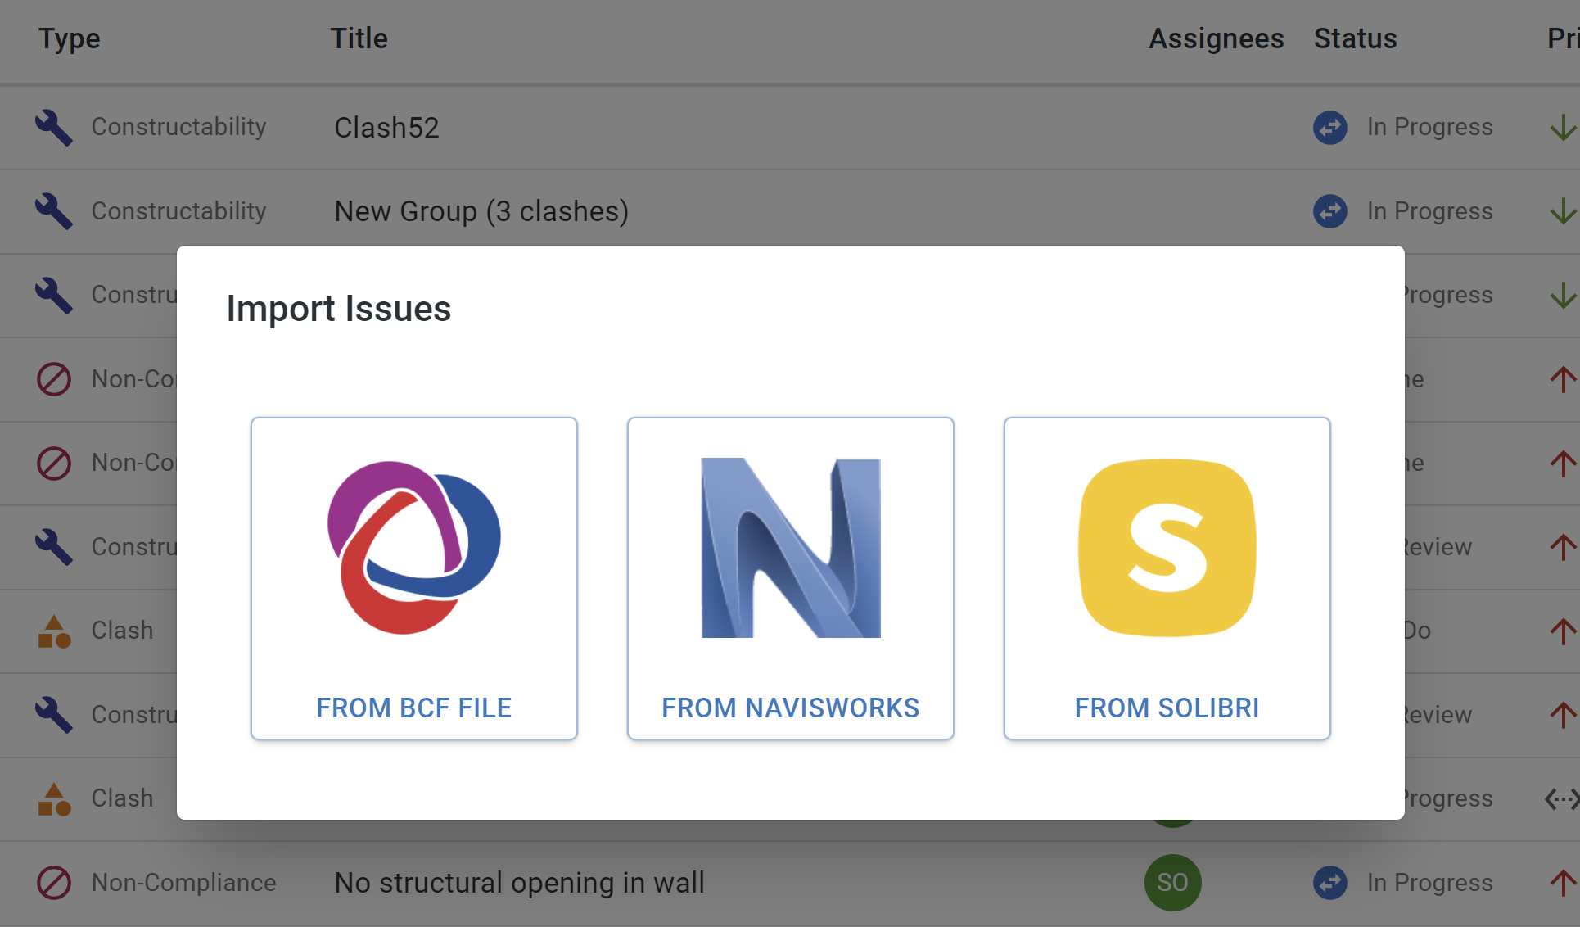
Task: Choose the From Solibri import option
Action: pyautogui.click(x=1167, y=578)
